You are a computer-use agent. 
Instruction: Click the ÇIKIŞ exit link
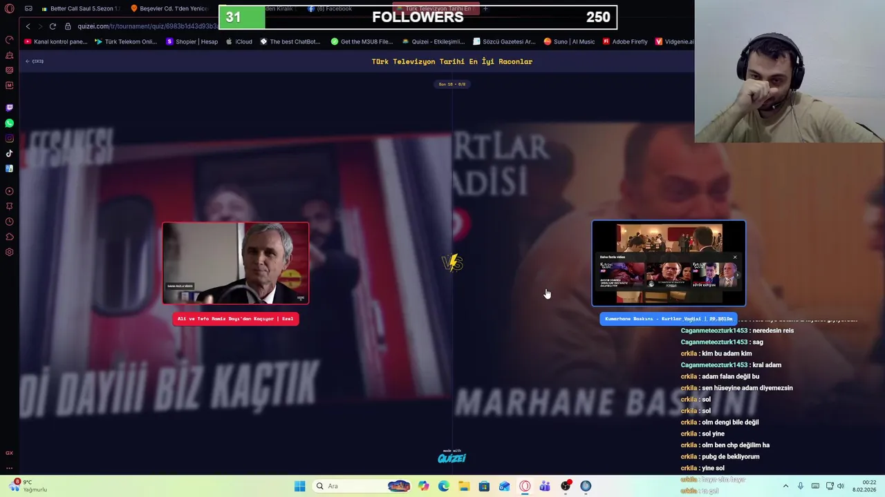35,61
